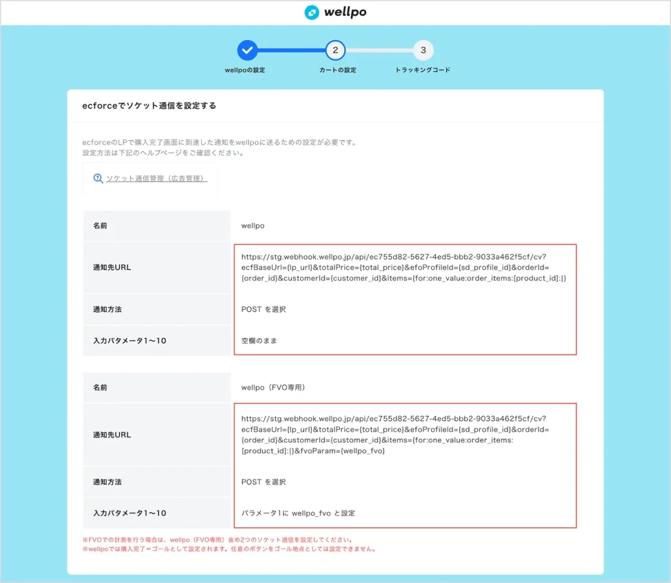Image resolution: width=671 pixels, height=583 pixels.
Task: Click the wellpo logo icon in the header
Action: pos(312,12)
